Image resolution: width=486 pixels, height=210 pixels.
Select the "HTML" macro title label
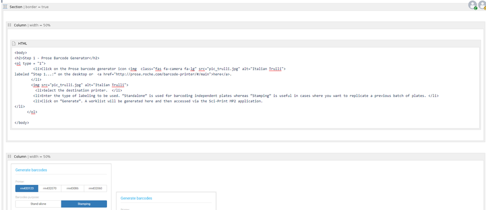23,43
